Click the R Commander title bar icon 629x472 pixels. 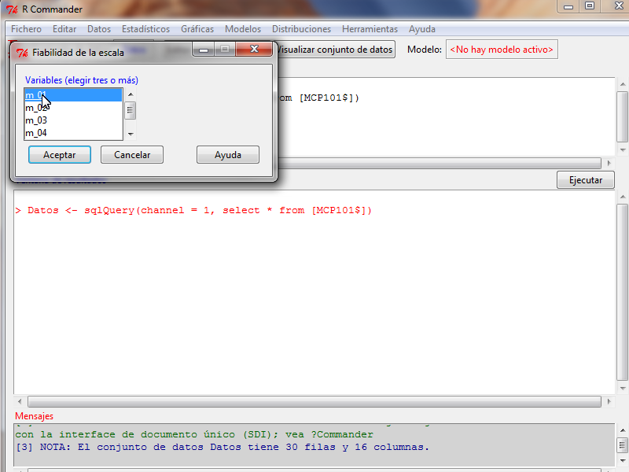pos(11,9)
